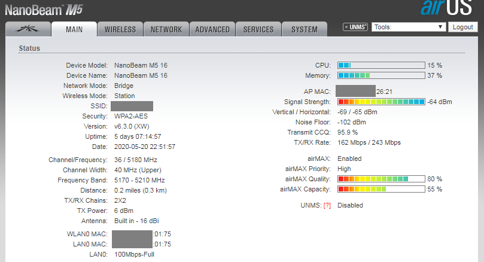The height and width of the screenshot is (262, 484).
Task: Click the Status section heading
Action: tap(29, 48)
